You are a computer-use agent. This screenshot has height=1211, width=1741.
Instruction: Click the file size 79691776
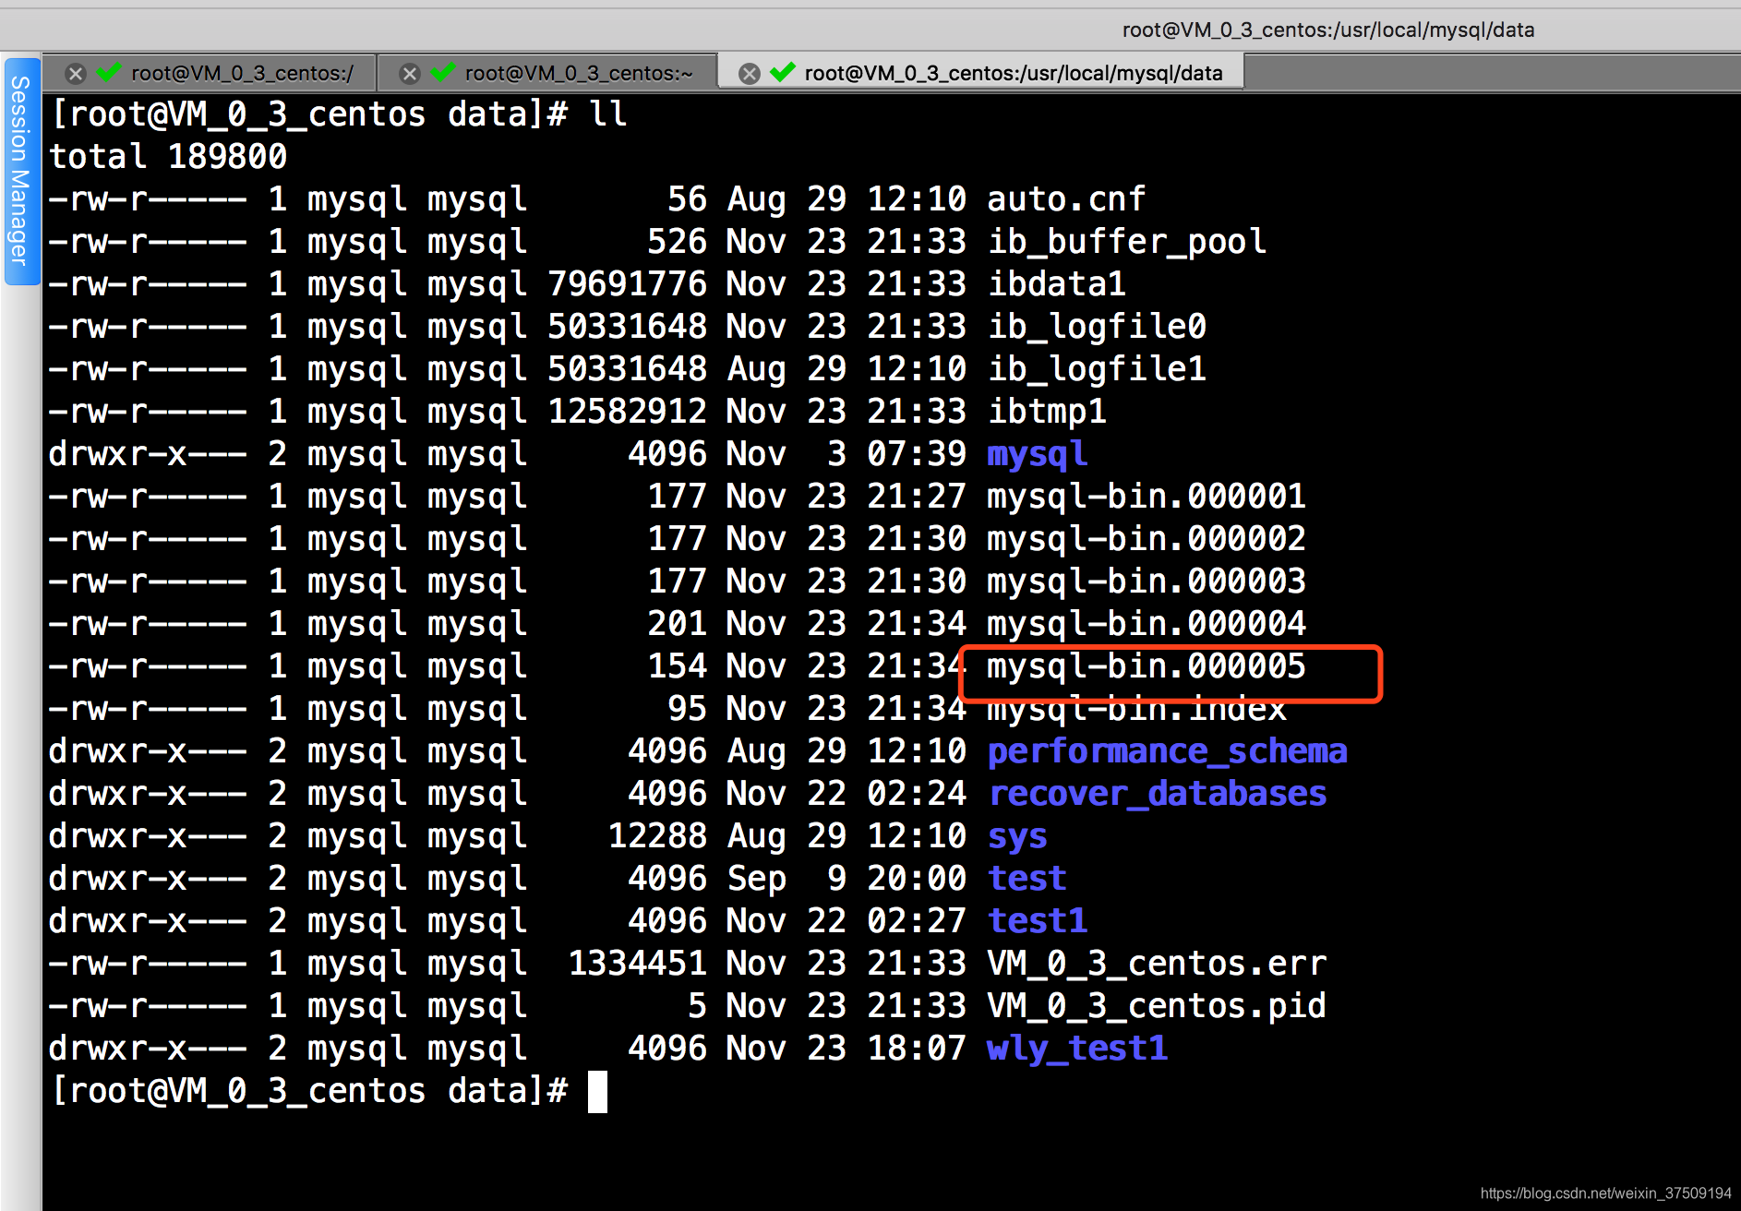[x=627, y=283]
